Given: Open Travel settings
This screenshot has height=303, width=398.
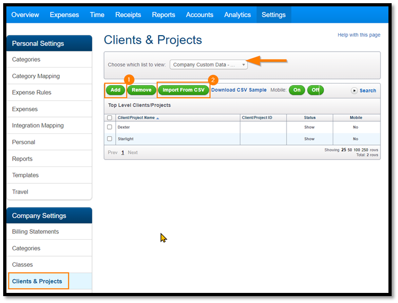Looking at the screenshot, I should pos(49,192).
